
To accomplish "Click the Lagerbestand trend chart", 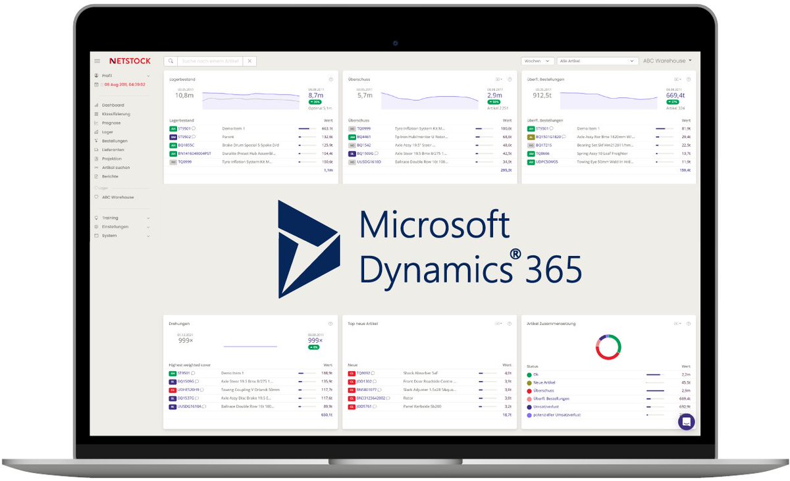I will (250, 100).
